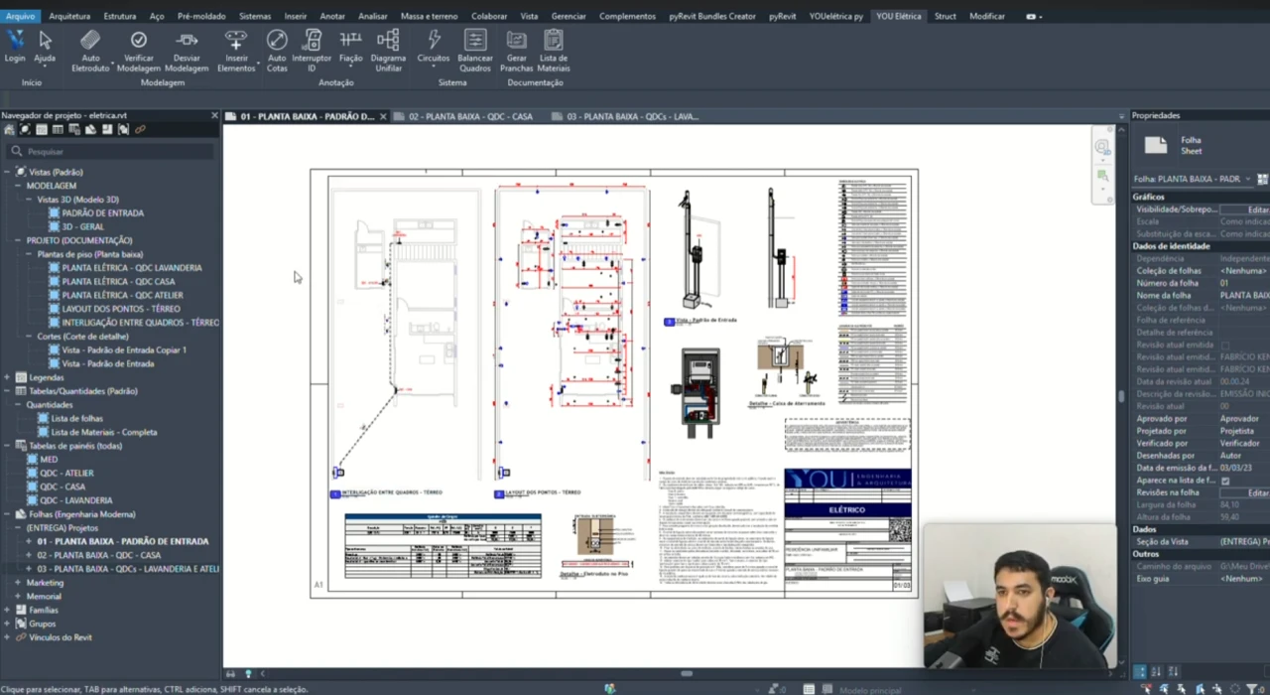
Task: Collapse the Cortes (Corte de detalhe) node
Action: click(29, 337)
